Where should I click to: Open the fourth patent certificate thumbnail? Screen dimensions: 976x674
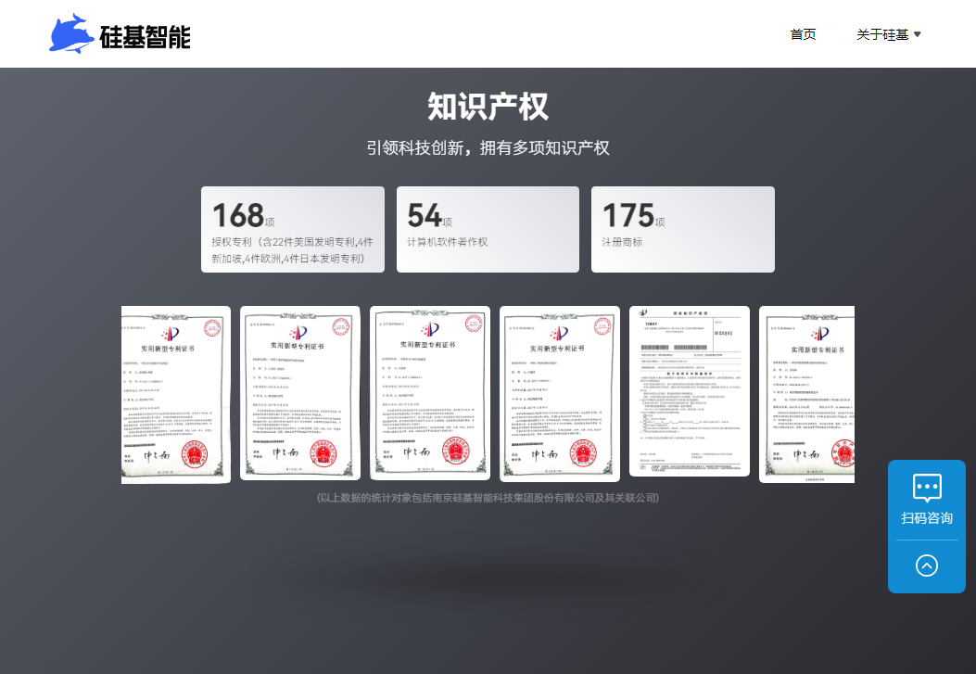560,394
